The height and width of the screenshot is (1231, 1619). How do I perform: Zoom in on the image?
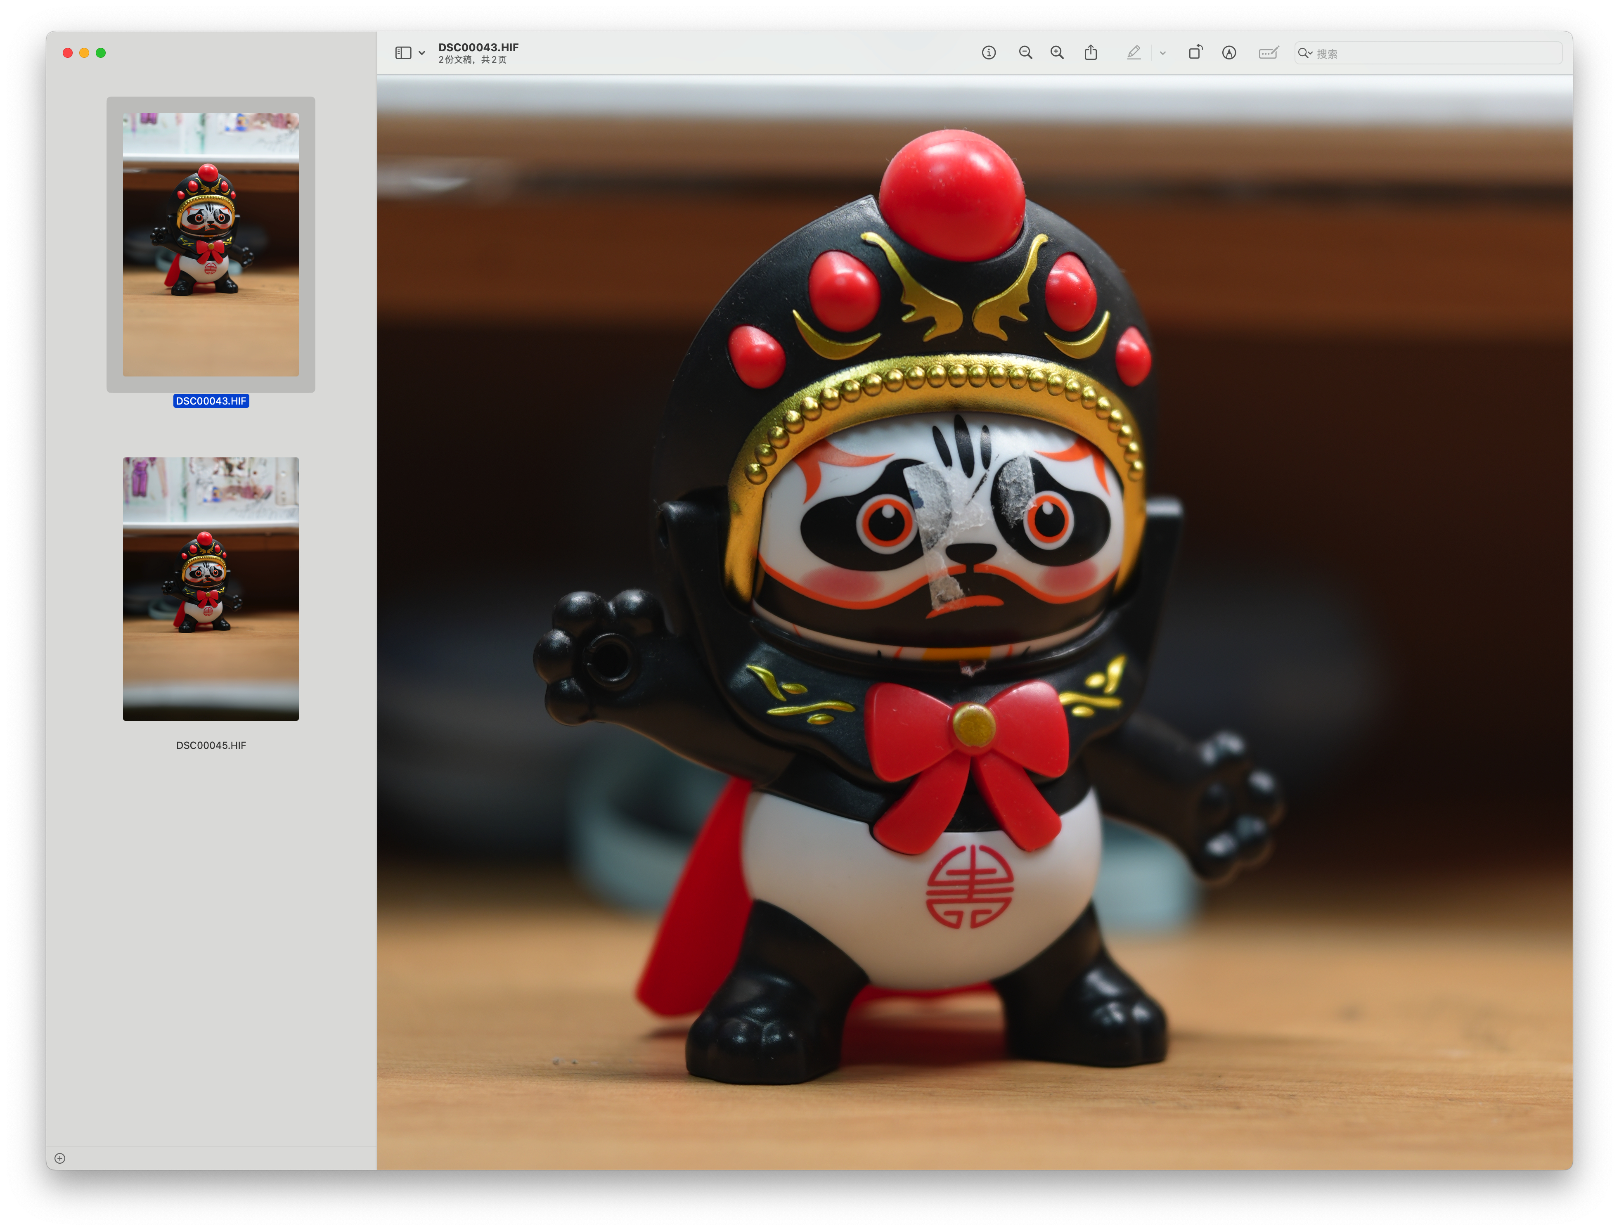coord(1056,53)
